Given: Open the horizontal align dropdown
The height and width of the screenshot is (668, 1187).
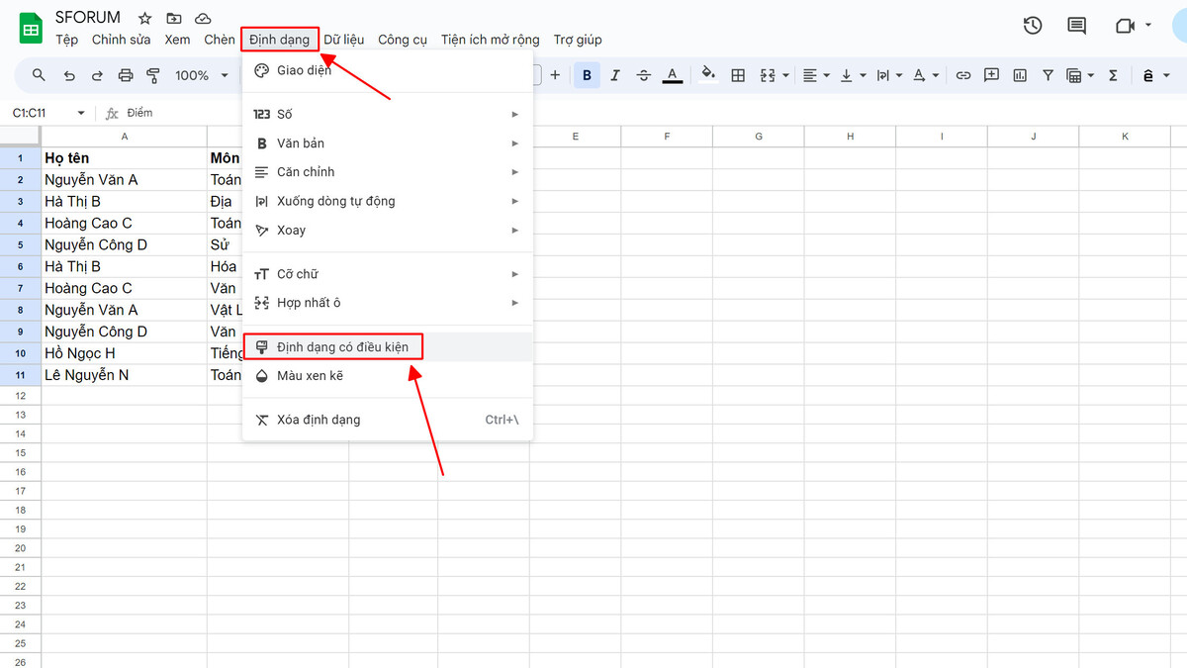Looking at the screenshot, I should [816, 75].
